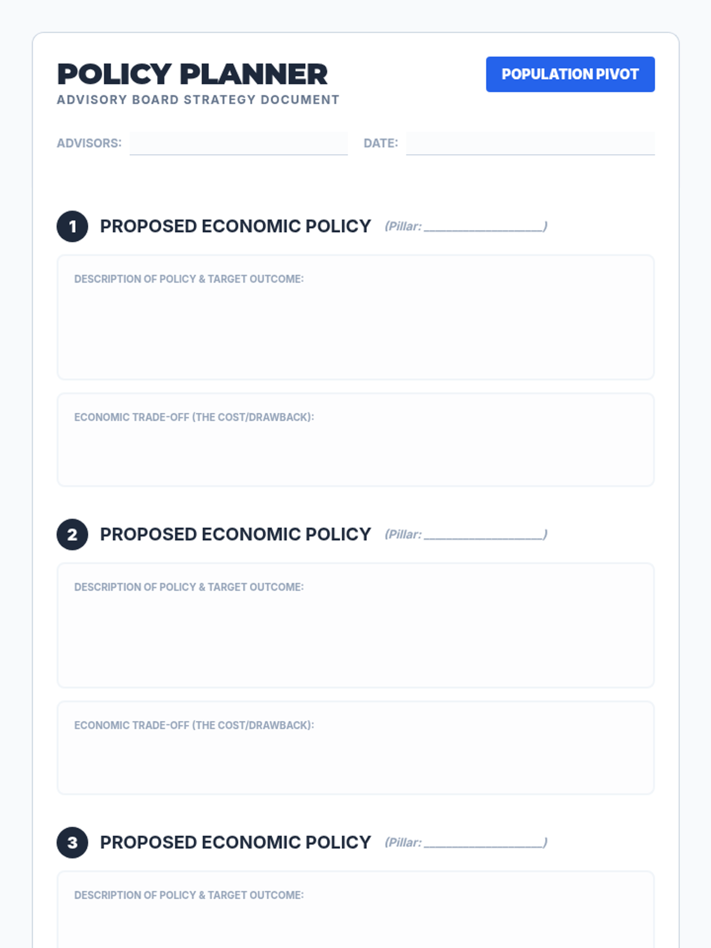Image resolution: width=711 pixels, height=948 pixels.
Task: Click the second Proposed Economic Policy heading
Action: pyautogui.click(x=235, y=534)
